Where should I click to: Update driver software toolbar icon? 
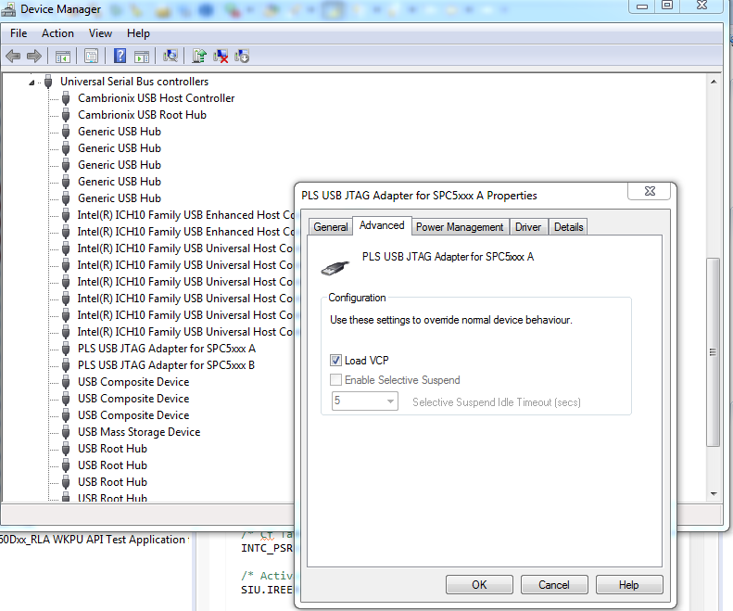coord(199,57)
